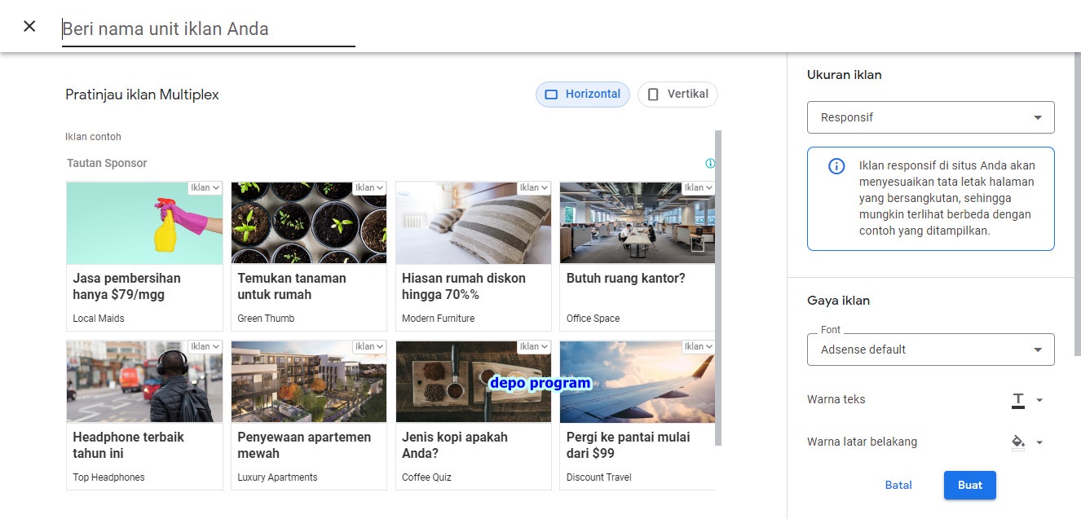
Task: Expand the Warna teks dropdown arrow
Action: [1039, 400]
